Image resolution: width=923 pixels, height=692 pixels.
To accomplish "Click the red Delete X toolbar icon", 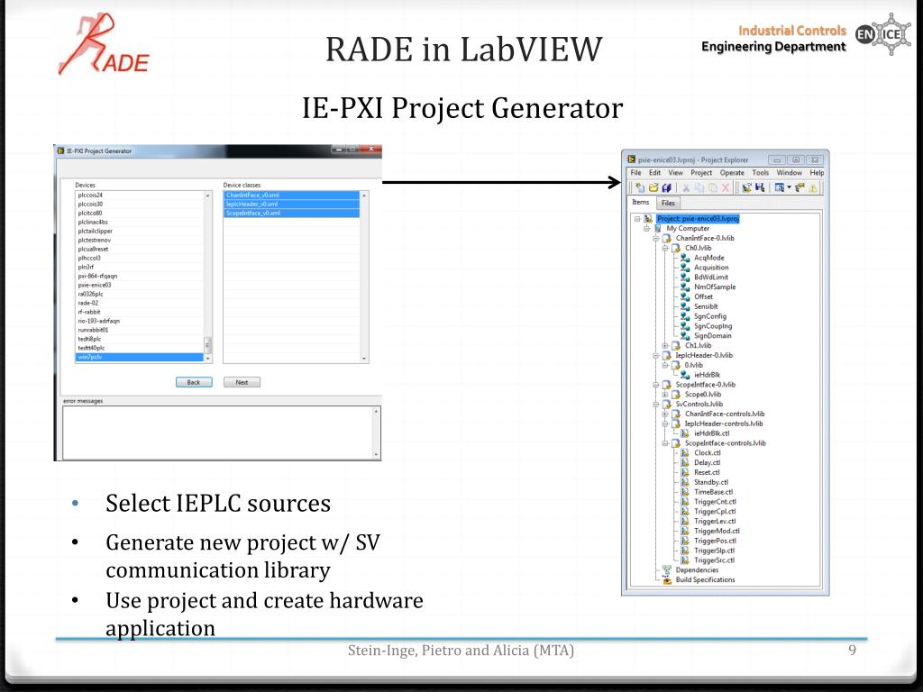I will [x=726, y=187].
